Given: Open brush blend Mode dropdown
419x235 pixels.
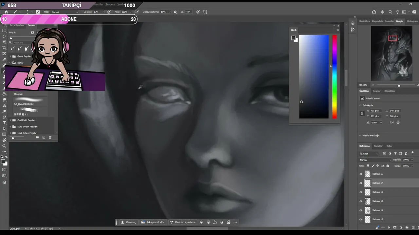Looking at the screenshot, I should pos(65,12).
